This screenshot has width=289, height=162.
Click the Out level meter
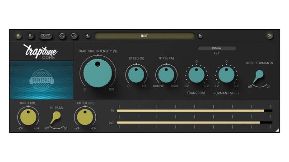(x=195, y=122)
